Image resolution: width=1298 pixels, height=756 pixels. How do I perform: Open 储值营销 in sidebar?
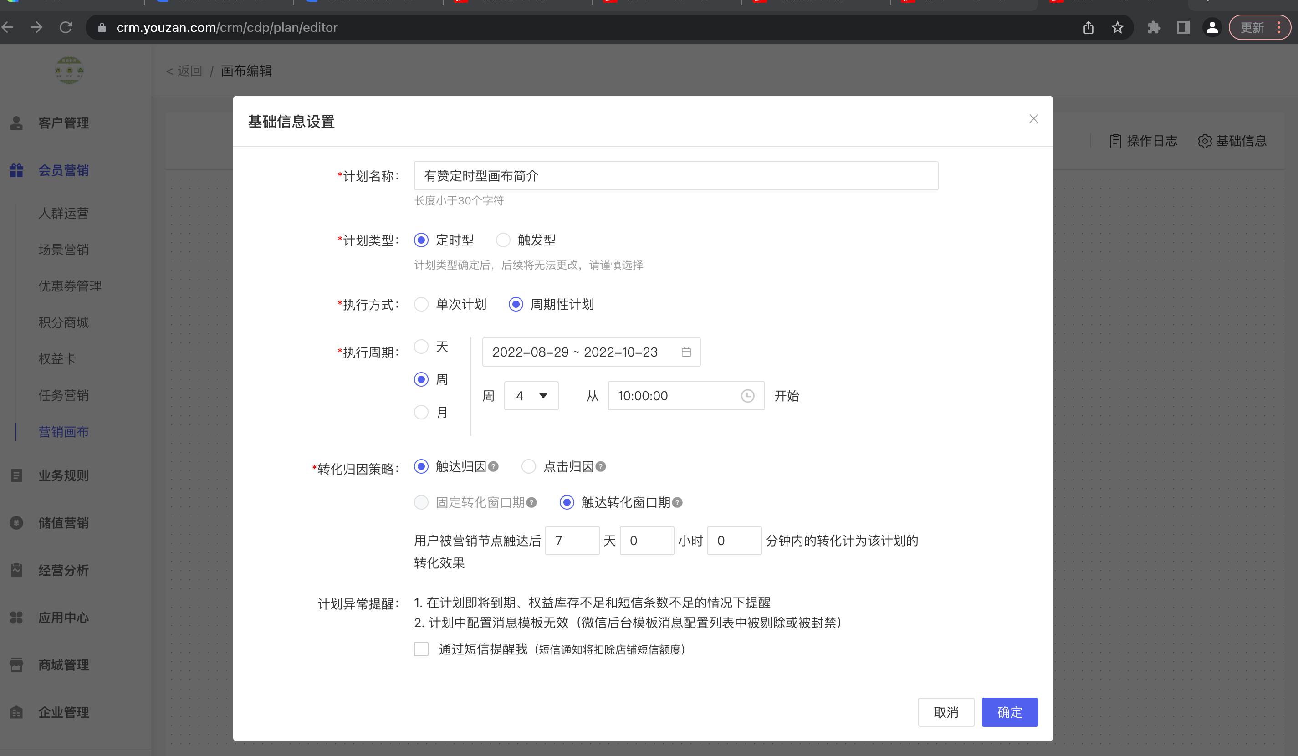pos(63,523)
